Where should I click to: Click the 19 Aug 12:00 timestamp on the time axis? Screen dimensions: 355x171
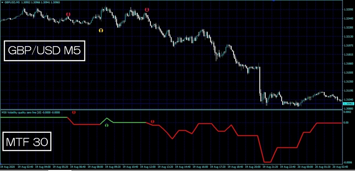click(148, 167)
